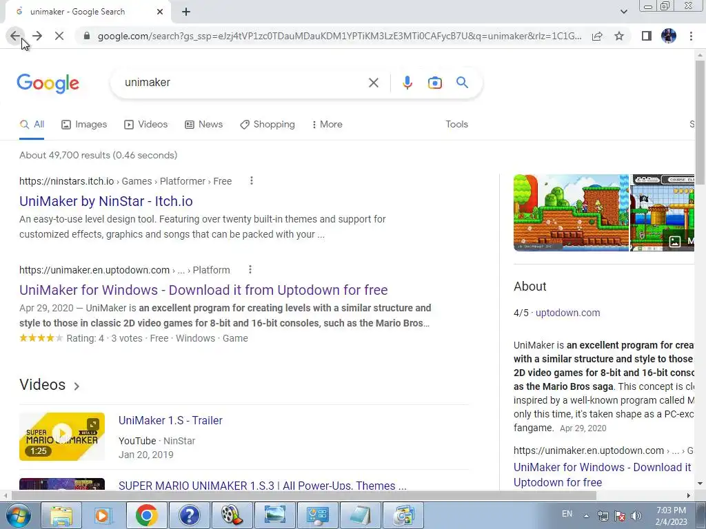Open the notepad taskbar app
The height and width of the screenshot is (529, 706).
click(360, 515)
